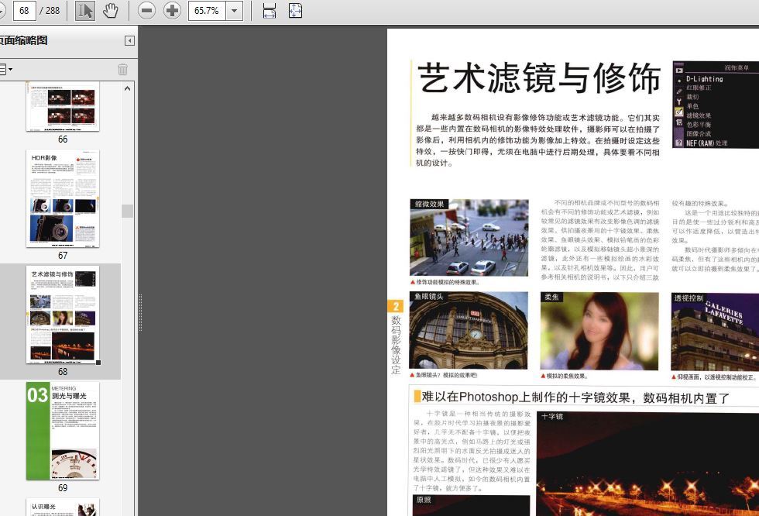The image size is (759, 516).
Task: Click the page title 艺术滤镜与修饰
Action: 539,77
